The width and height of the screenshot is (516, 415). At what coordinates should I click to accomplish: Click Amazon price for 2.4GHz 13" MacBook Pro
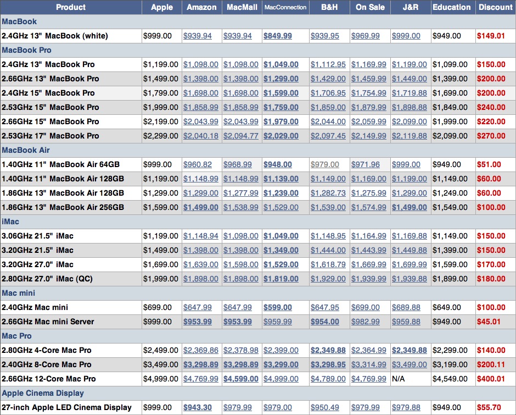pos(201,65)
